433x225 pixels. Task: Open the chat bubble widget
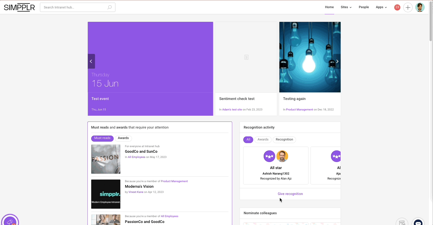(418, 223)
